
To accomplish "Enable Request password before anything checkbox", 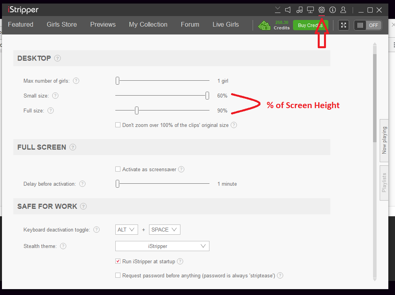I will [118, 275].
